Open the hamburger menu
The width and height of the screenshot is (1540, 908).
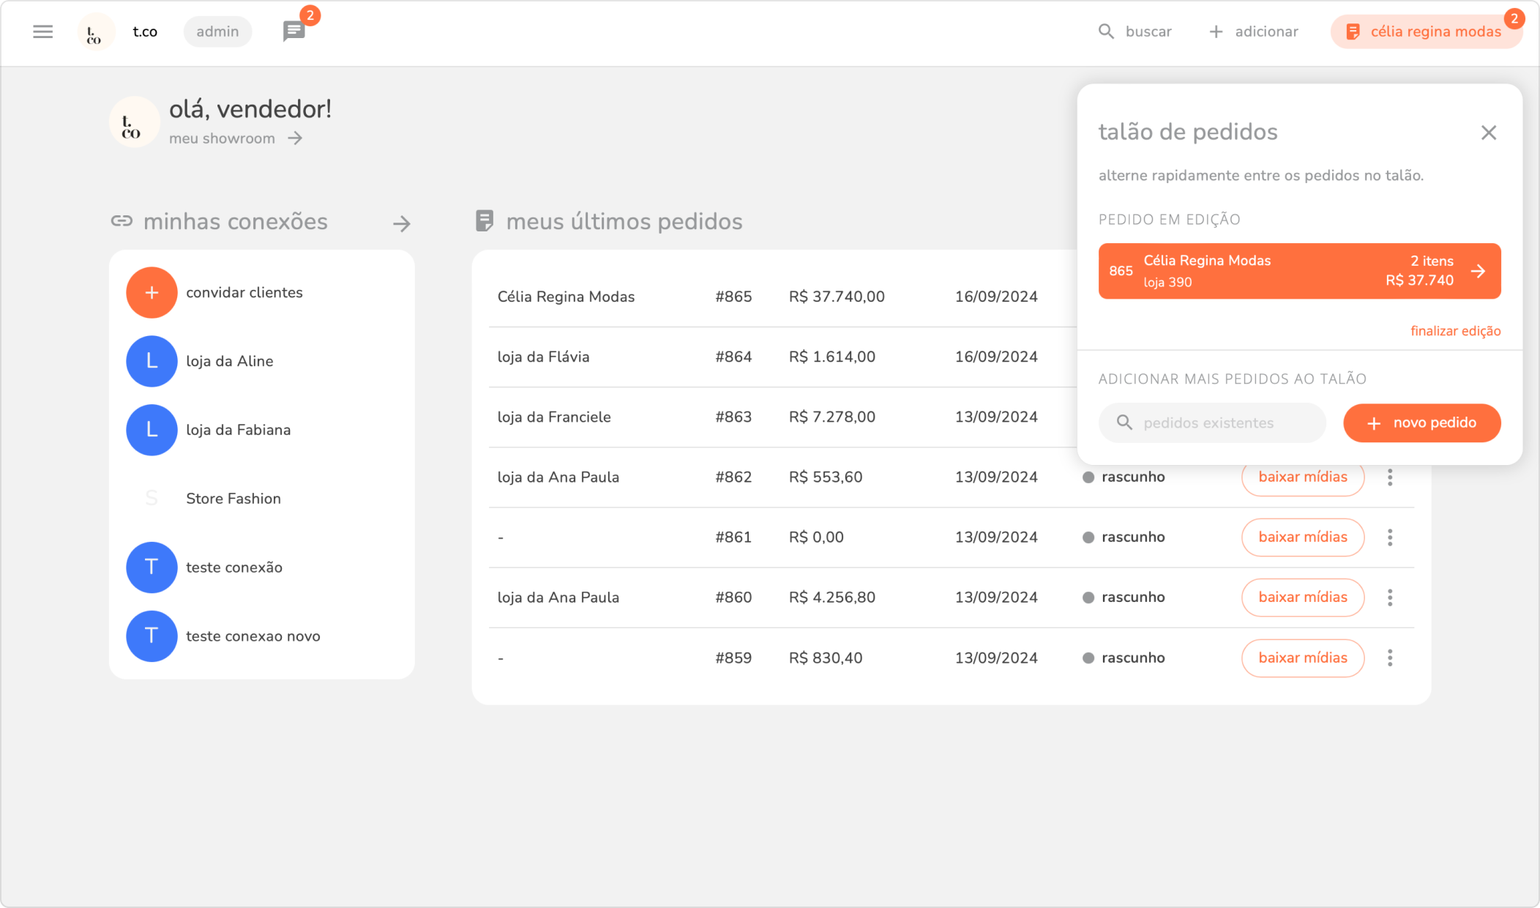coord(43,31)
